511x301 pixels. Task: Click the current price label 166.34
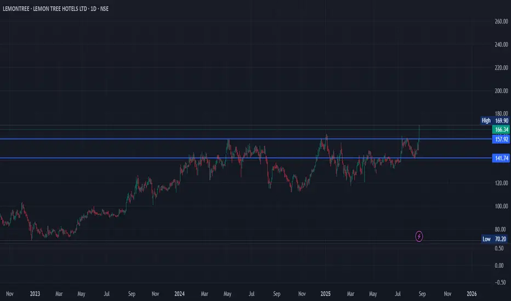tap(501, 130)
